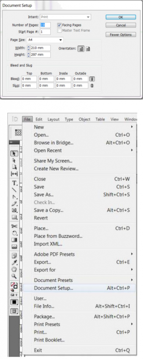The width and height of the screenshot is (143, 359).
Task: Choose the Zoom magnifier tool
Action: tap(14, 276)
